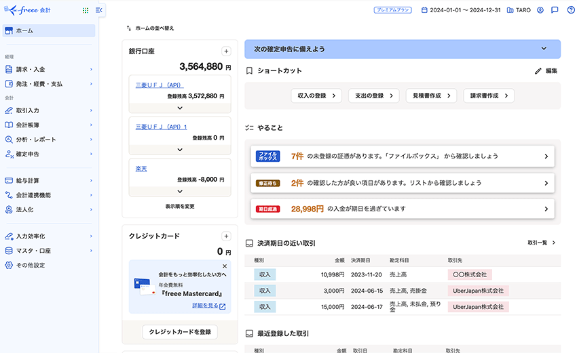The width and height of the screenshot is (577, 353).
Task: Click the home sort order icon
Action: [129, 28]
